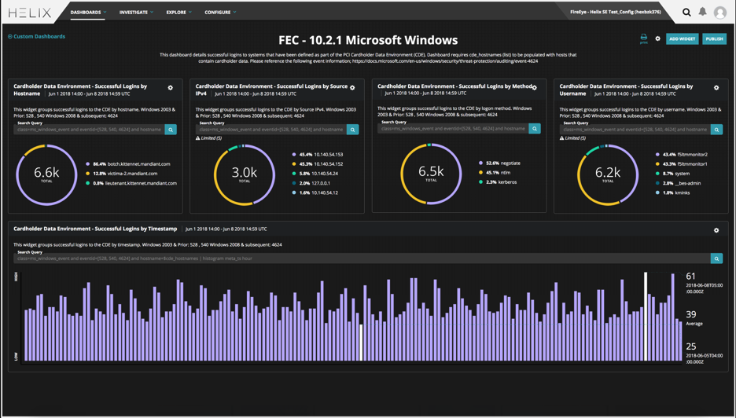Open gear on Logins by Timestamp widget
Viewport: 736px width, 418px height.
coord(716,230)
